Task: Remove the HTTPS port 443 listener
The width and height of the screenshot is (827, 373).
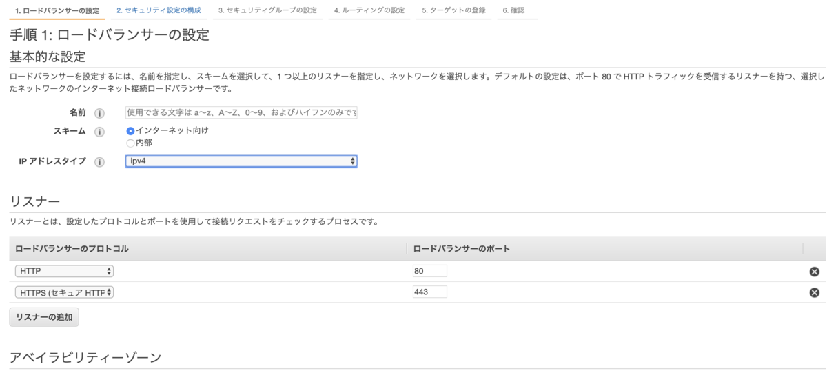Action: (x=814, y=292)
